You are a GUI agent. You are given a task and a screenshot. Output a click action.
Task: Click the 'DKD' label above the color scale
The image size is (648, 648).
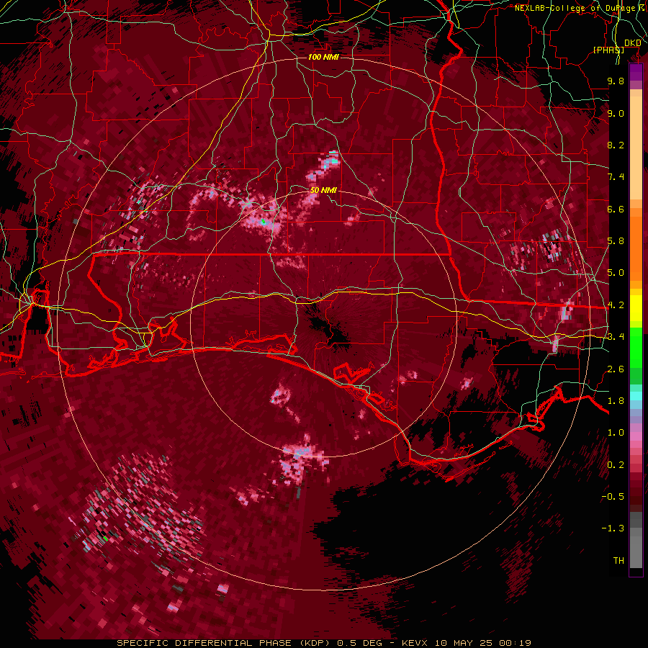pyautogui.click(x=633, y=43)
